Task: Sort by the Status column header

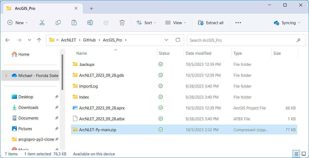Action: (x=164, y=53)
